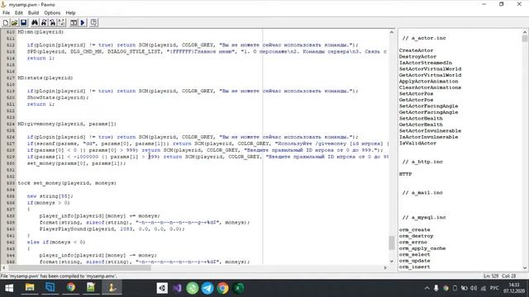Open the Build menu
Image resolution: width=529 pixels, height=297 pixels.
(x=33, y=13)
